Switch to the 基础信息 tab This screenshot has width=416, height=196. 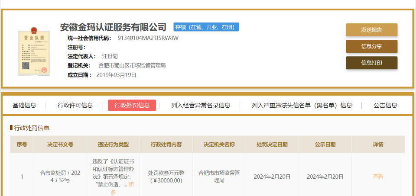pyautogui.click(x=24, y=105)
